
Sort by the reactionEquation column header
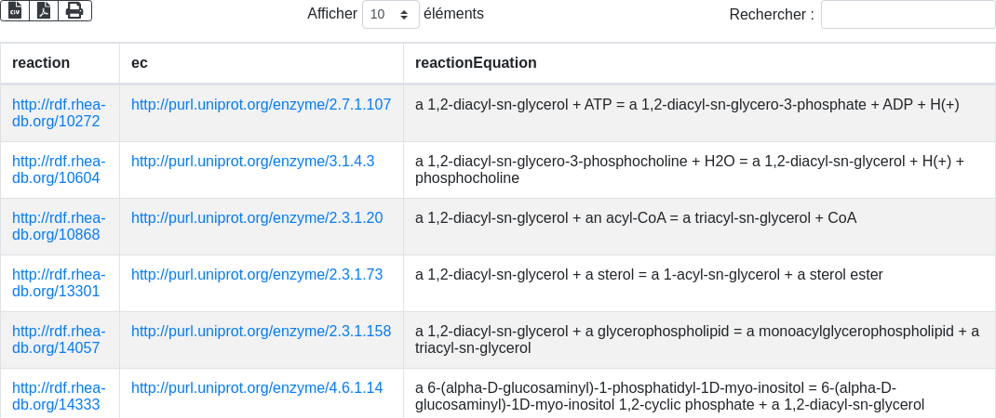tap(476, 63)
